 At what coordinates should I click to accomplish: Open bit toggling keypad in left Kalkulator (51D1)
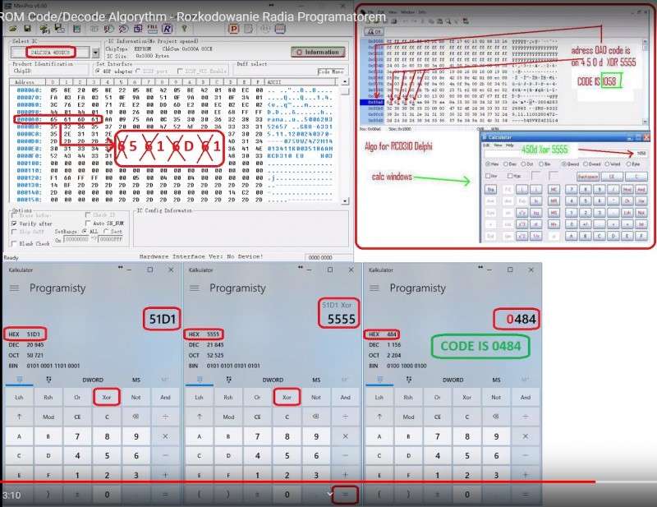48,380
